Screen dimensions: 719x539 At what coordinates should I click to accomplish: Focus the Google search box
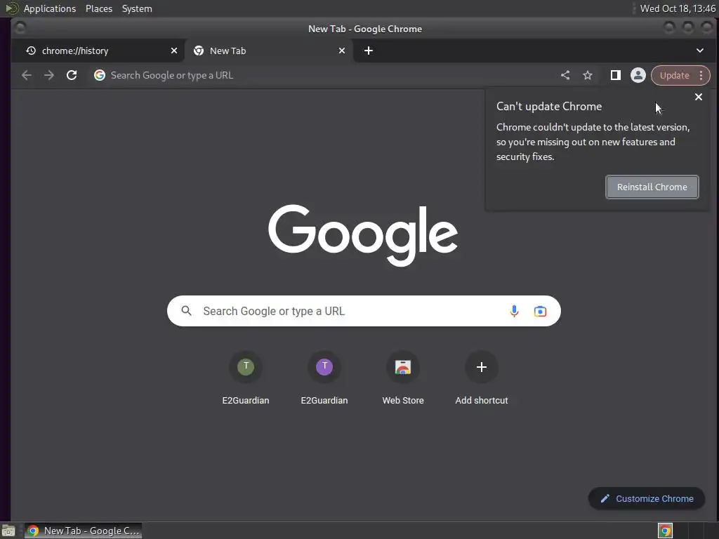tap(364, 311)
